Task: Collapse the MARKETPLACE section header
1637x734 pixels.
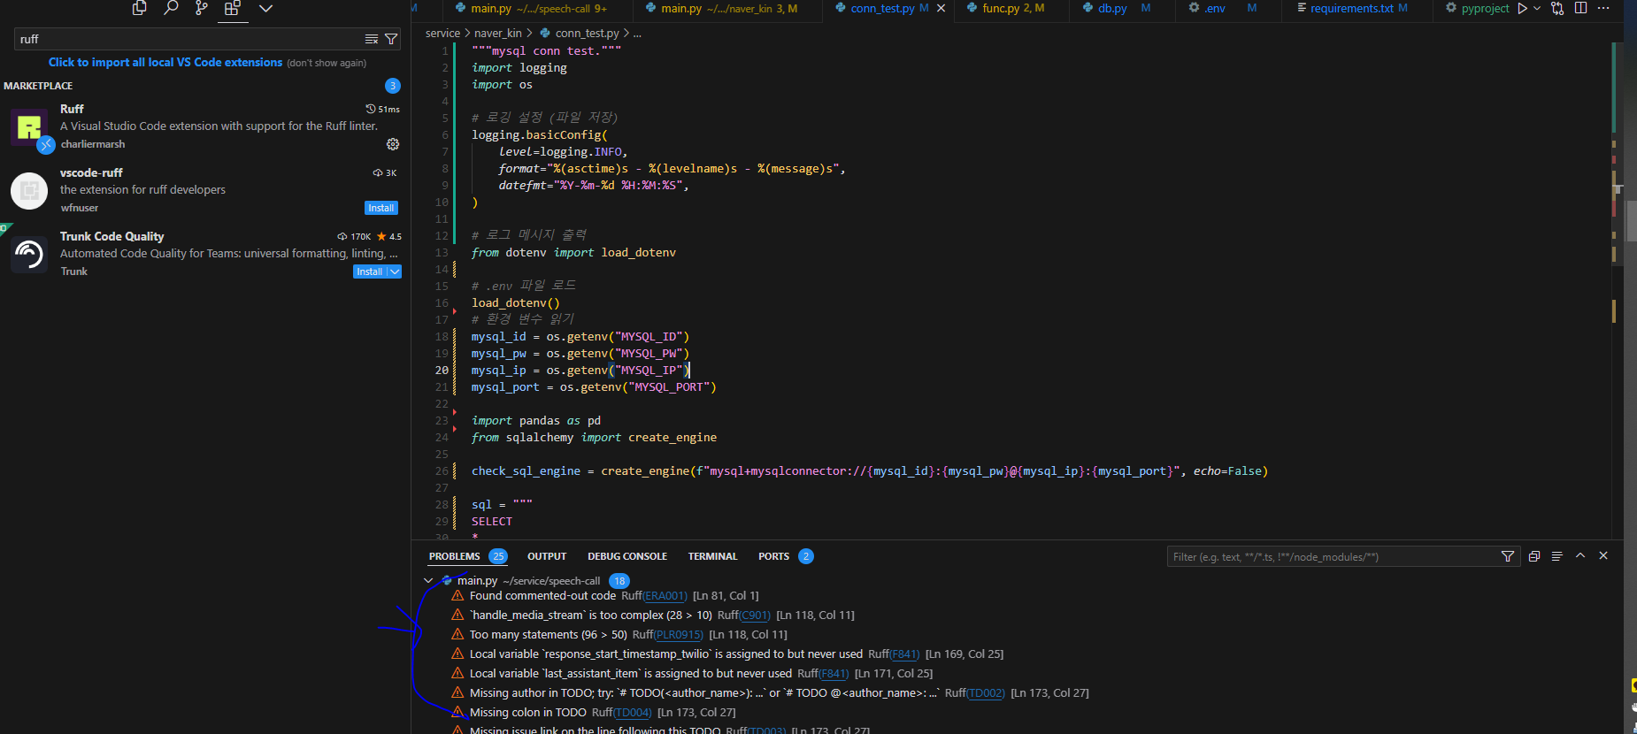Action: coord(38,86)
